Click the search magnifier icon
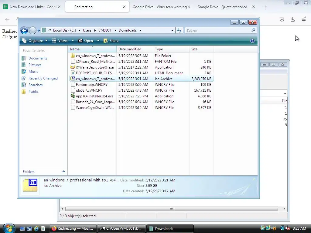Image resolution: width=311 pixels, height=233 pixels. tap(253, 30)
